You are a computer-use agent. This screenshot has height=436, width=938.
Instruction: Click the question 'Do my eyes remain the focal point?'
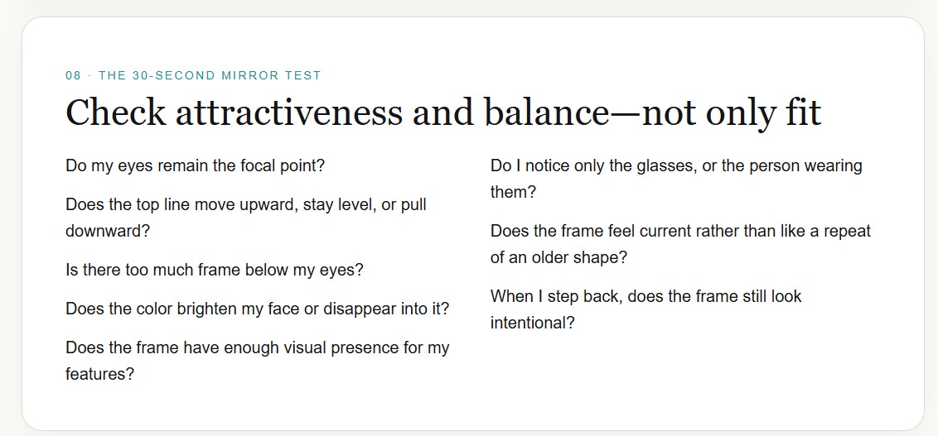click(x=195, y=165)
